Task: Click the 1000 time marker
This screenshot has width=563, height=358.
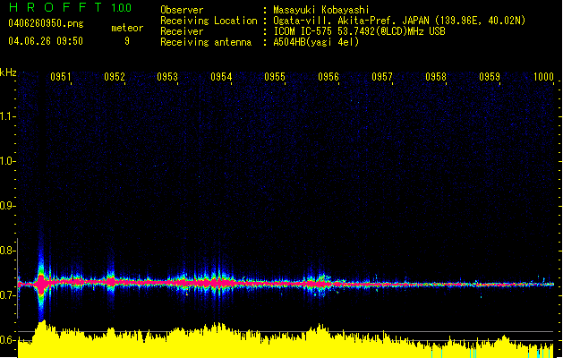Action: coord(543,76)
